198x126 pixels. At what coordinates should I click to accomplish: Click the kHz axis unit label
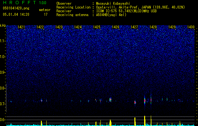pyautogui.click(x=3, y=26)
